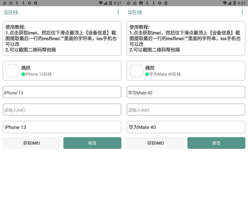Tap the Wi-Fi signal icon in left status bar
This screenshot has width=248, height=220.
pyautogui.click(x=100, y=3)
